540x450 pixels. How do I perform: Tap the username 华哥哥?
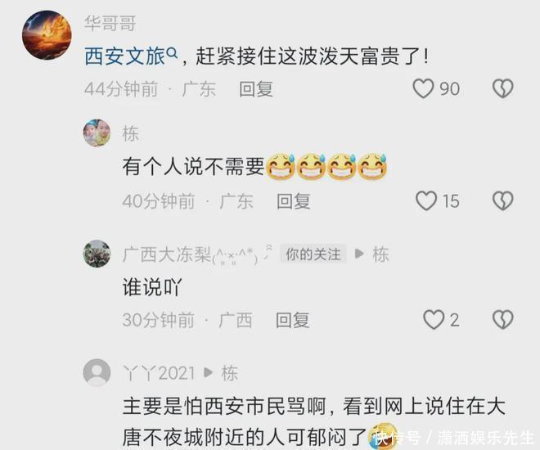110,23
